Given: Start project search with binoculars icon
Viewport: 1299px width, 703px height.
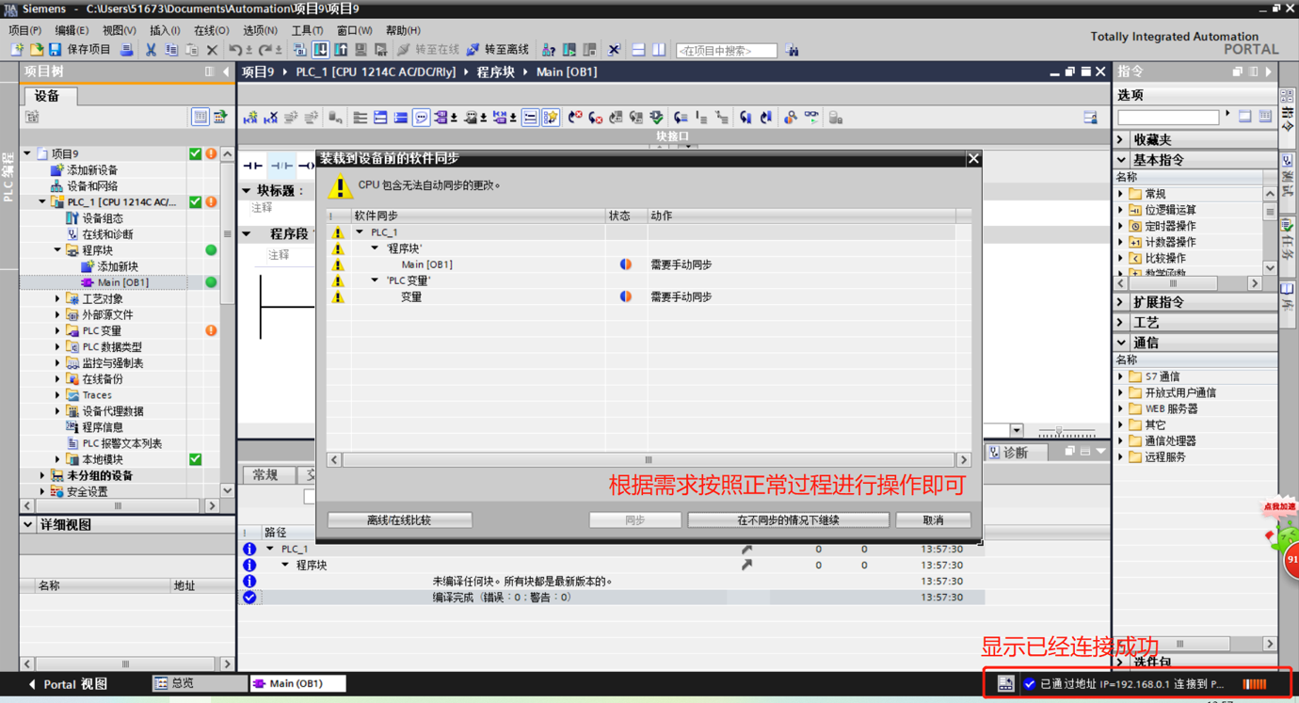Looking at the screenshot, I should pyautogui.click(x=792, y=50).
